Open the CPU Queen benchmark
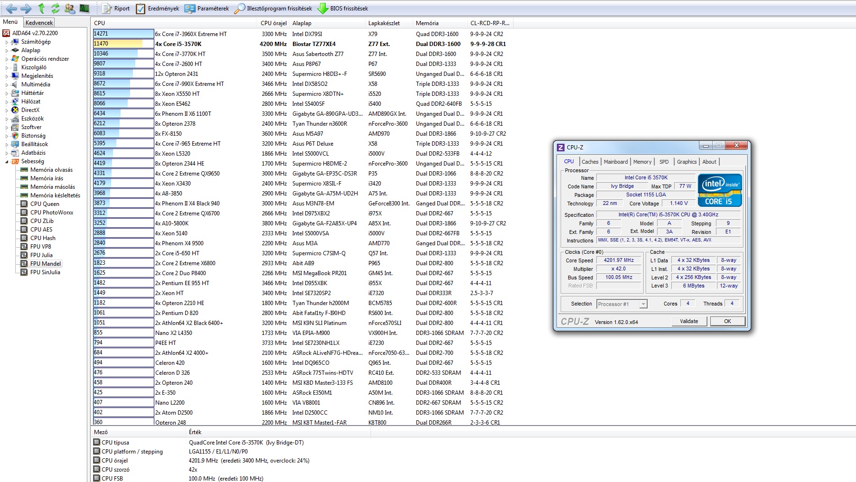 tap(40, 204)
